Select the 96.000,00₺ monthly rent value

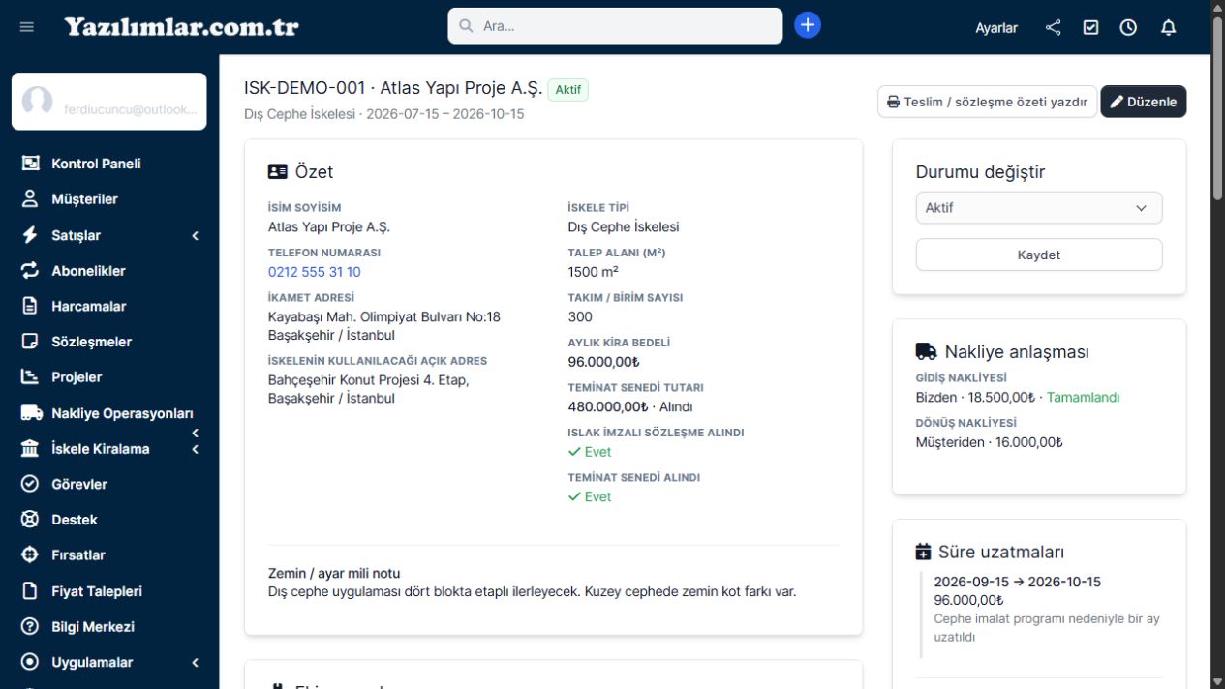(x=604, y=362)
